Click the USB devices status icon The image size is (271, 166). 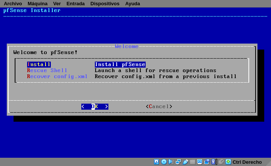point(185,162)
